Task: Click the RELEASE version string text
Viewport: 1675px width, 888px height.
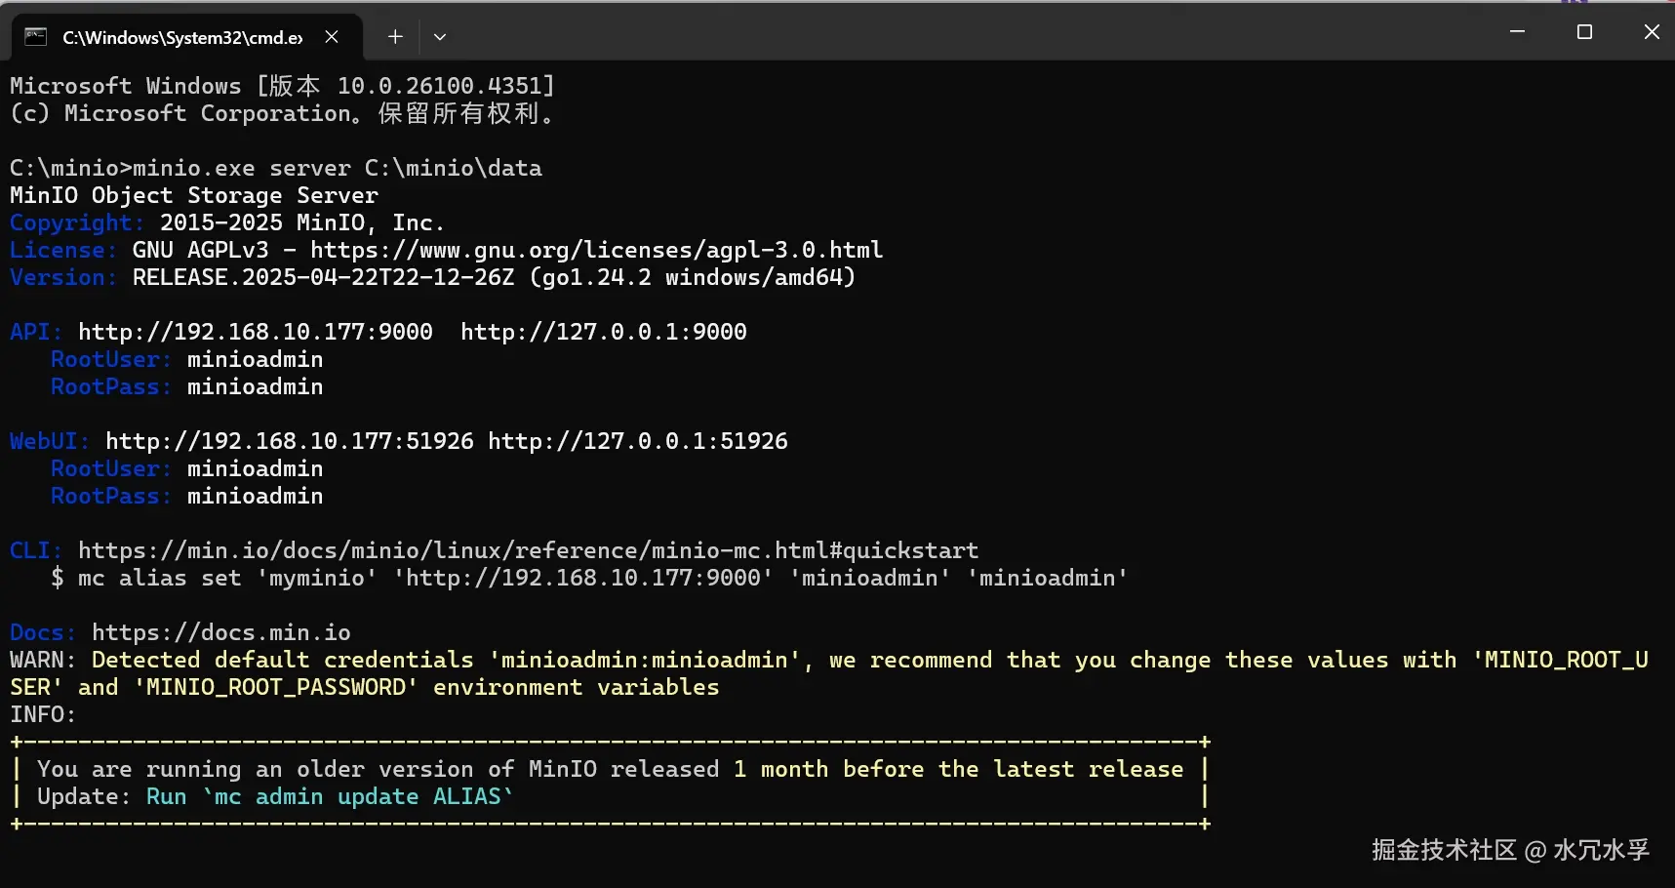Action: (323, 278)
